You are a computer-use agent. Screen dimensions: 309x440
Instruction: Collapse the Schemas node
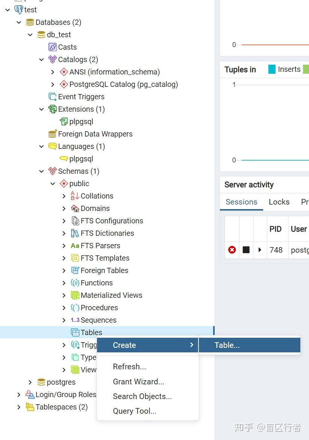pos(41,171)
